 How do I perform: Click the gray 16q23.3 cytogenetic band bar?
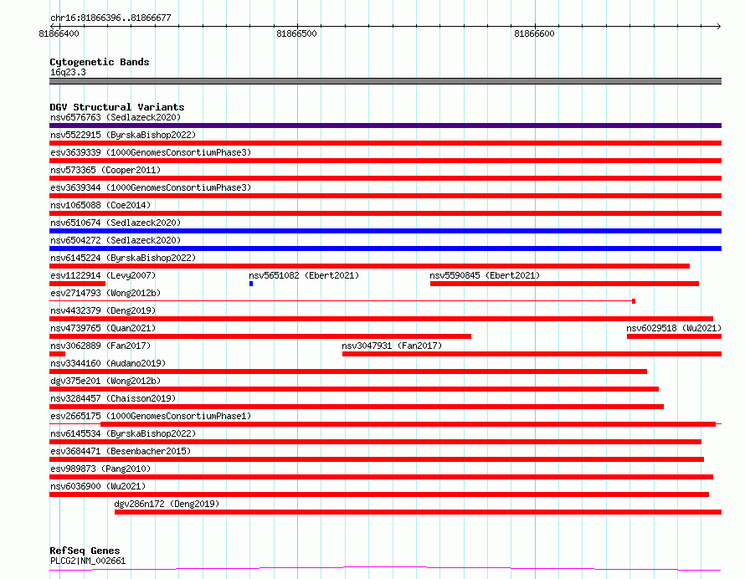[x=385, y=81]
